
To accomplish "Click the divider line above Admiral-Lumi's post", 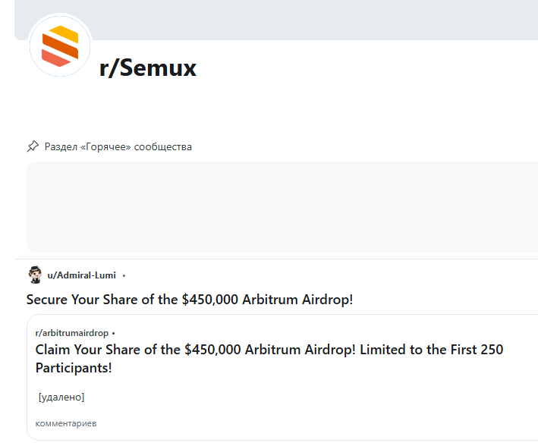I will click(276, 259).
